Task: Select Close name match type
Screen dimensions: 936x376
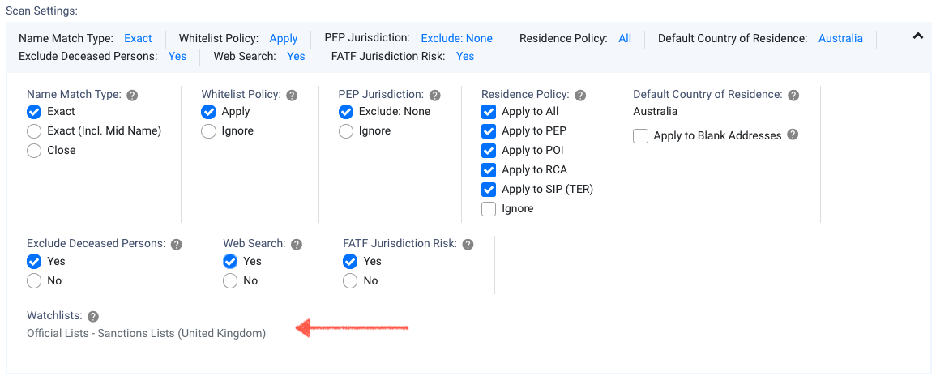Action: click(34, 151)
